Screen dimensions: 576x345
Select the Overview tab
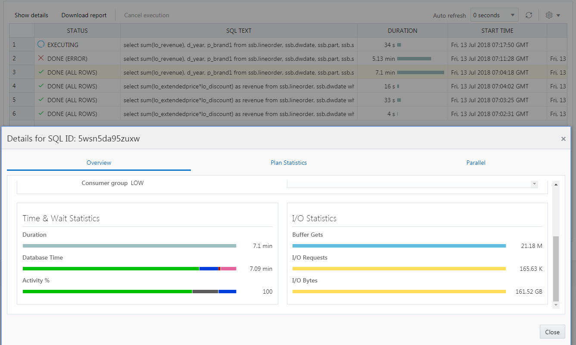(x=99, y=163)
